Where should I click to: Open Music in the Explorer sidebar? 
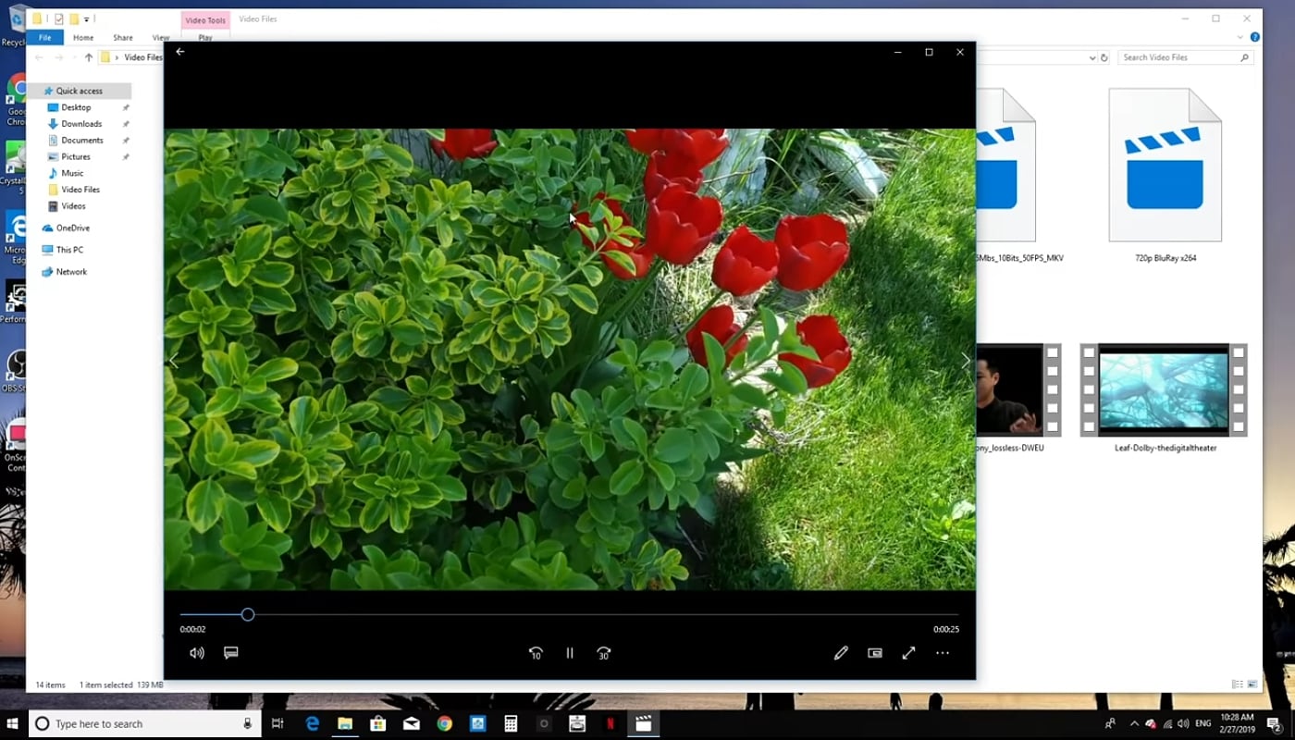(x=72, y=173)
